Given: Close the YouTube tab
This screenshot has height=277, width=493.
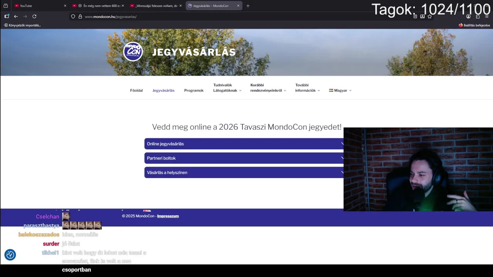Looking at the screenshot, I should point(65,6).
